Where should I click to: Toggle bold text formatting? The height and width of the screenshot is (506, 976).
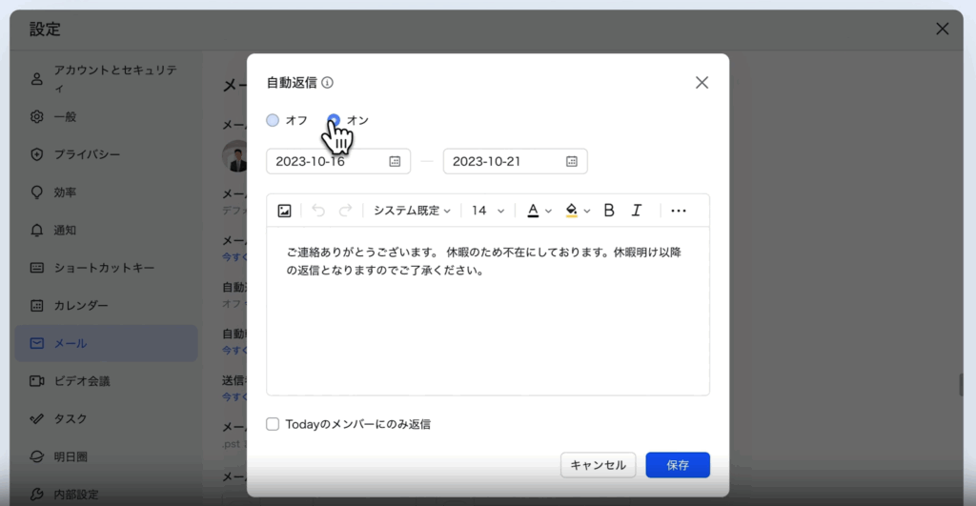click(609, 211)
